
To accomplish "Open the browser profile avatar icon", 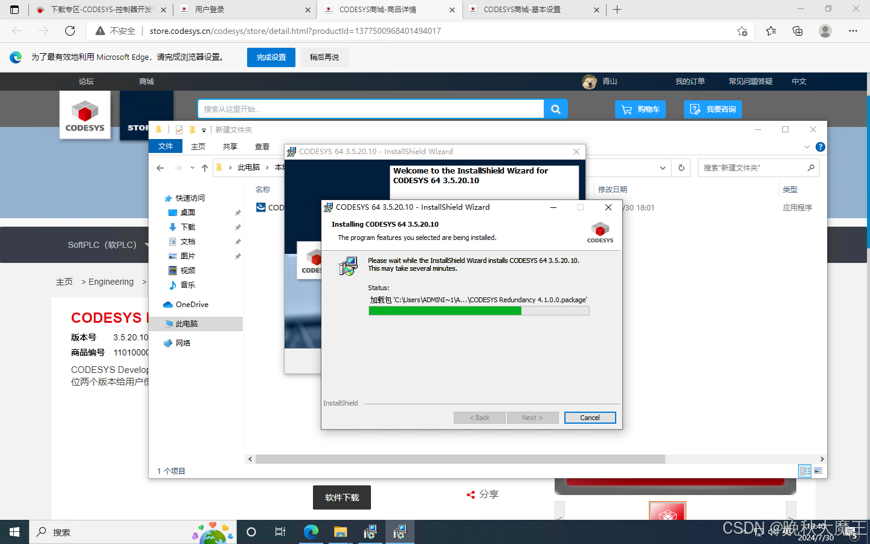I will click(825, 31).
